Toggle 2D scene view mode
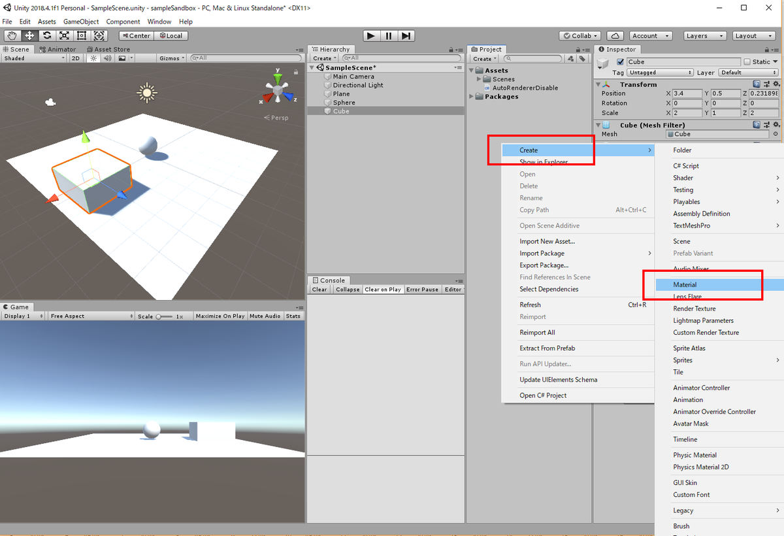Image resolution: width=784 pixels, height=536 pixels. [x=76, y=58]
